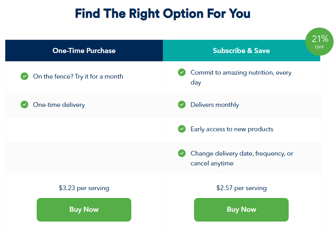Click the "$3.23 per serving" price text
The width and height of the screenshot is (336, 231).
click(84, 188)
